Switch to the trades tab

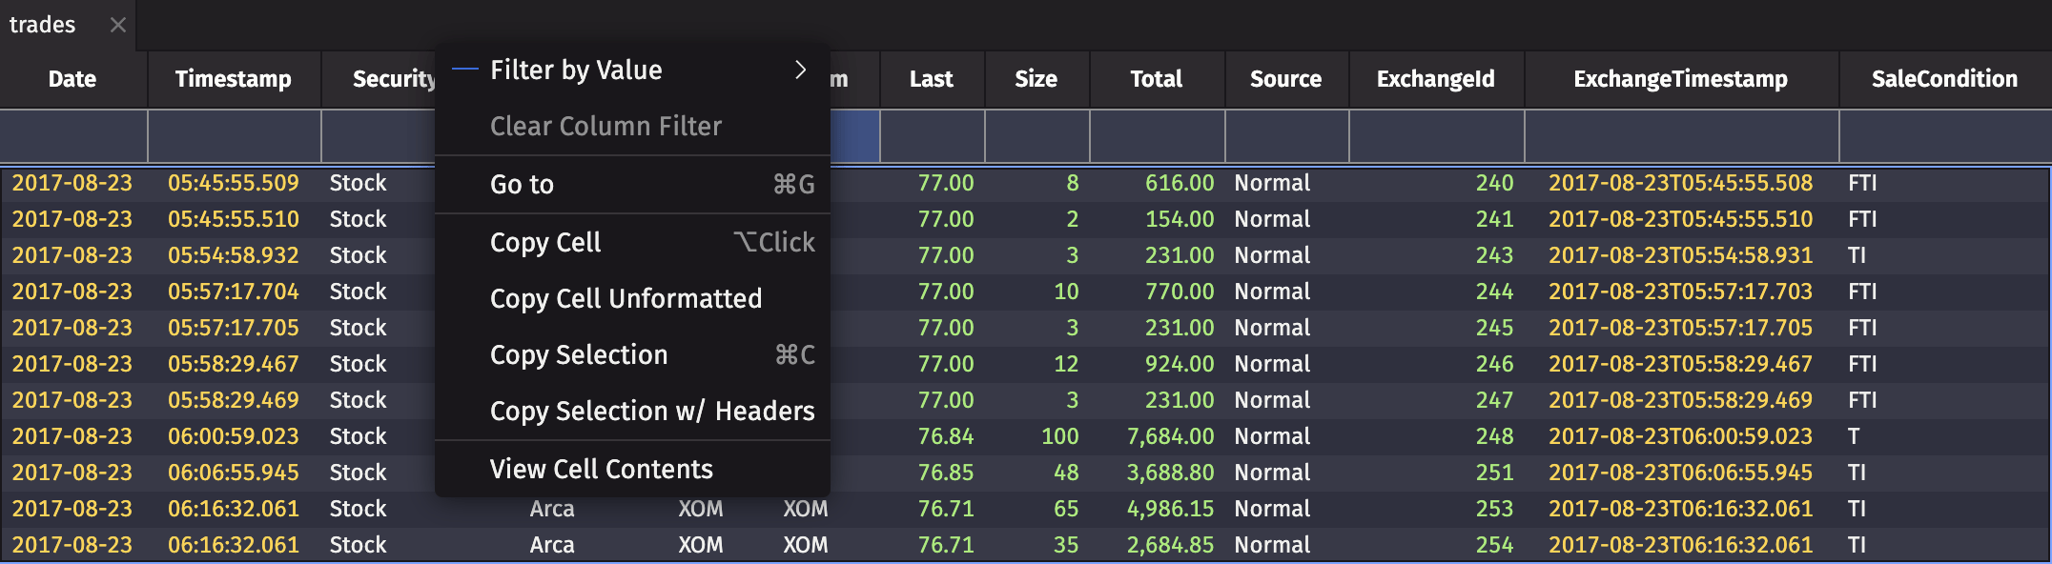point(43,25)
